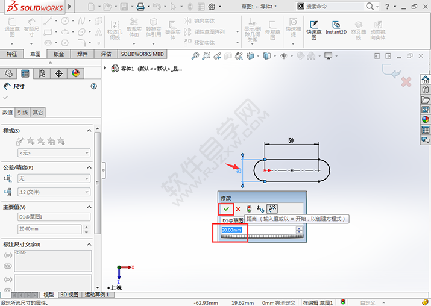Viewport: 431px width, 306px height.
Task: Open the Custom Properties icon in task pane
Action: [426, 130]
